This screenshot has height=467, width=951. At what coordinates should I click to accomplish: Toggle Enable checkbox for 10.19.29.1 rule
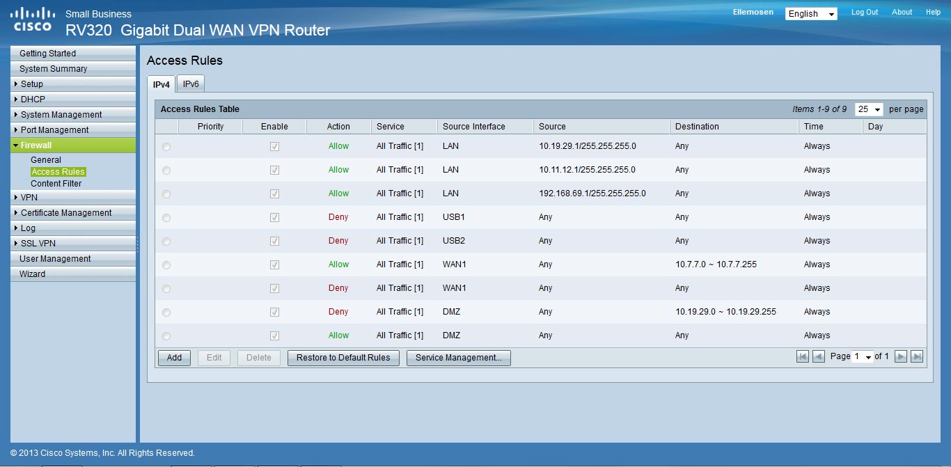274,146
